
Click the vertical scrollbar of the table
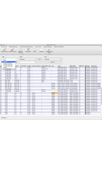point(101,96)
